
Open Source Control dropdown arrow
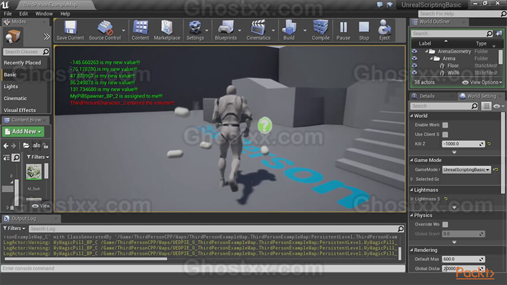coord(123,31)
